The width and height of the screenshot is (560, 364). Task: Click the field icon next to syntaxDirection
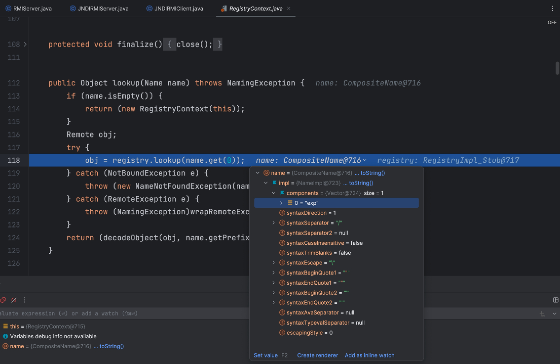click(282, 213)
